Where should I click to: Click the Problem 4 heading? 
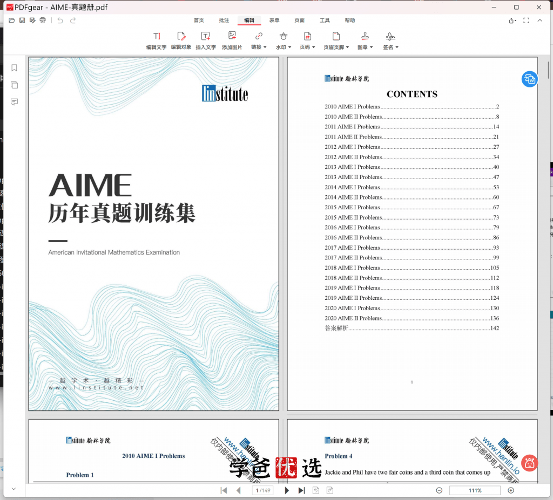(x=339, y=456)
